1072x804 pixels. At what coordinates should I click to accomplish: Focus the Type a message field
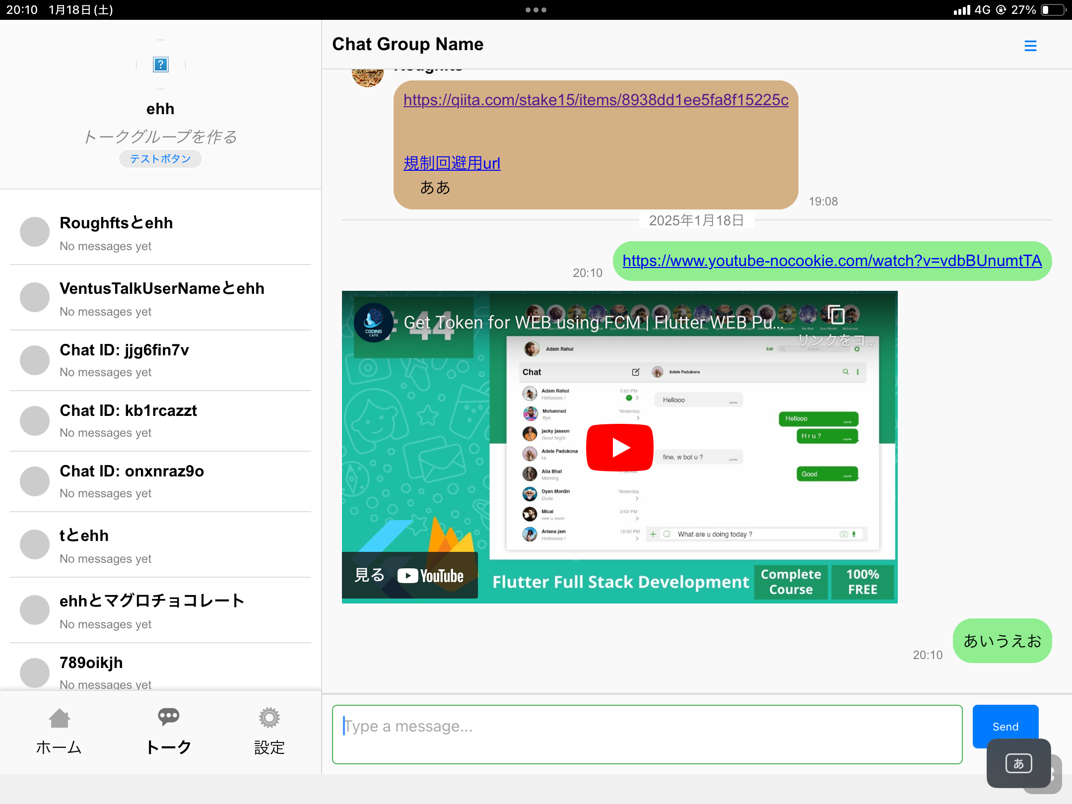[x=647, y=734]
